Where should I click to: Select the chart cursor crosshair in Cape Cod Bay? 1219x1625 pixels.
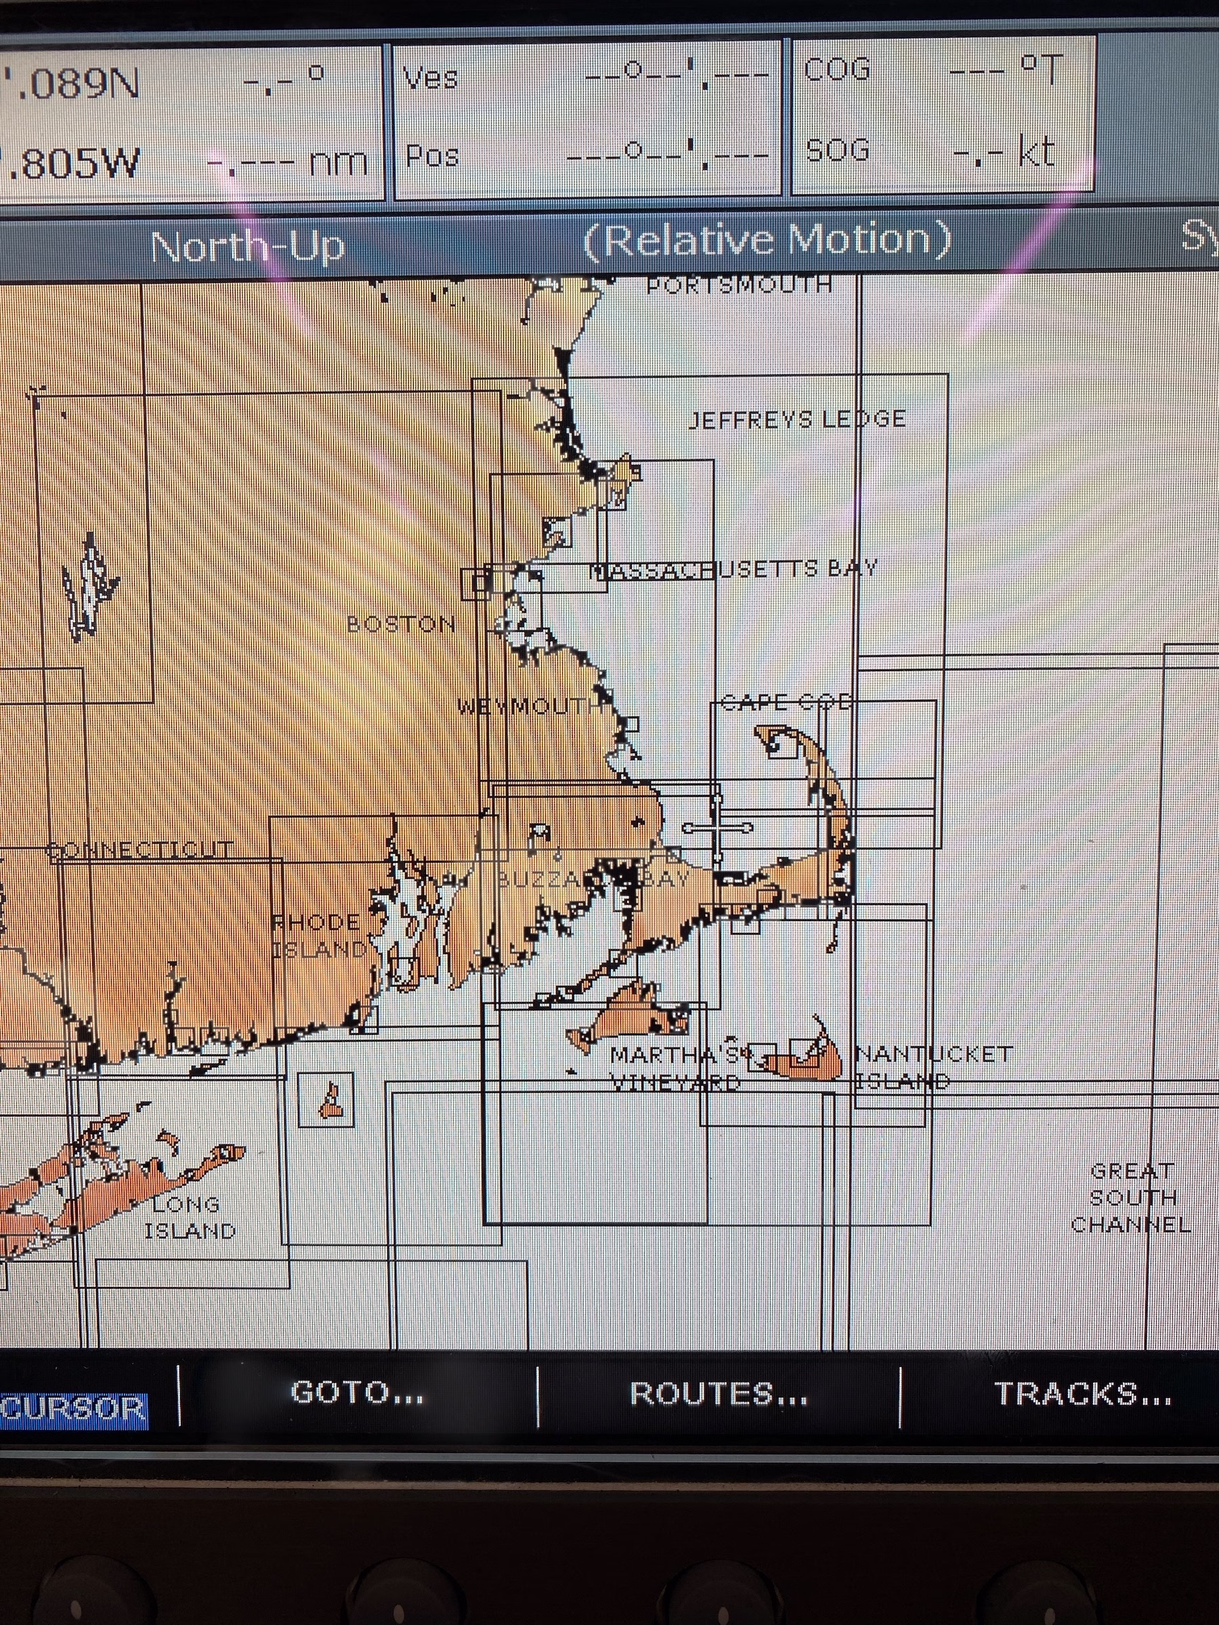pos(717,828)
